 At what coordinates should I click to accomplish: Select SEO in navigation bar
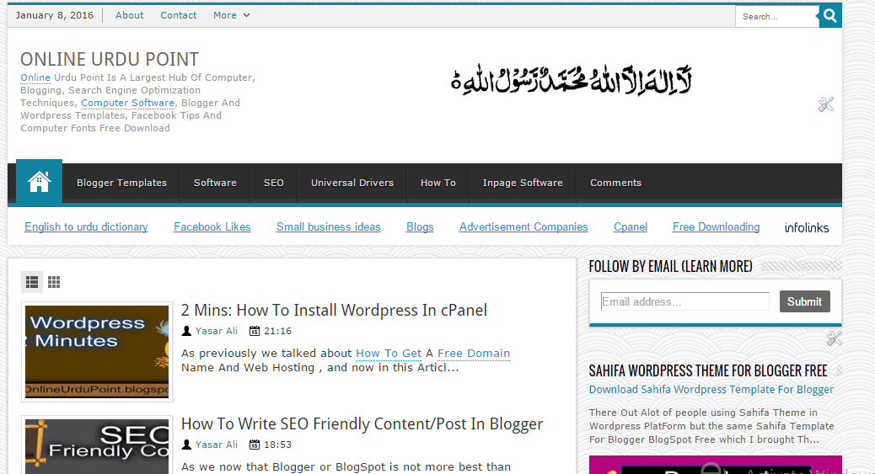click(273, 183)
